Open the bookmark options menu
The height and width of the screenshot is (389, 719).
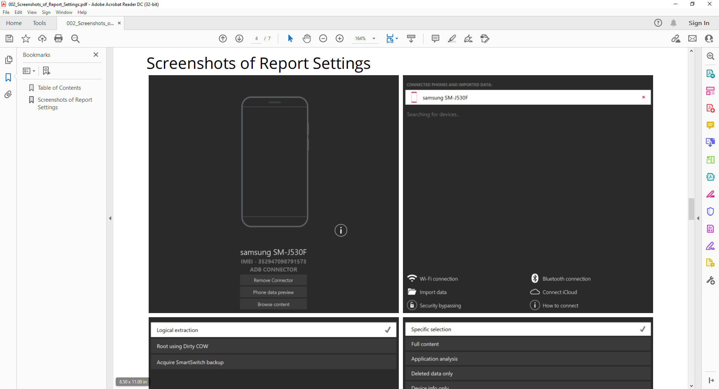28,71
